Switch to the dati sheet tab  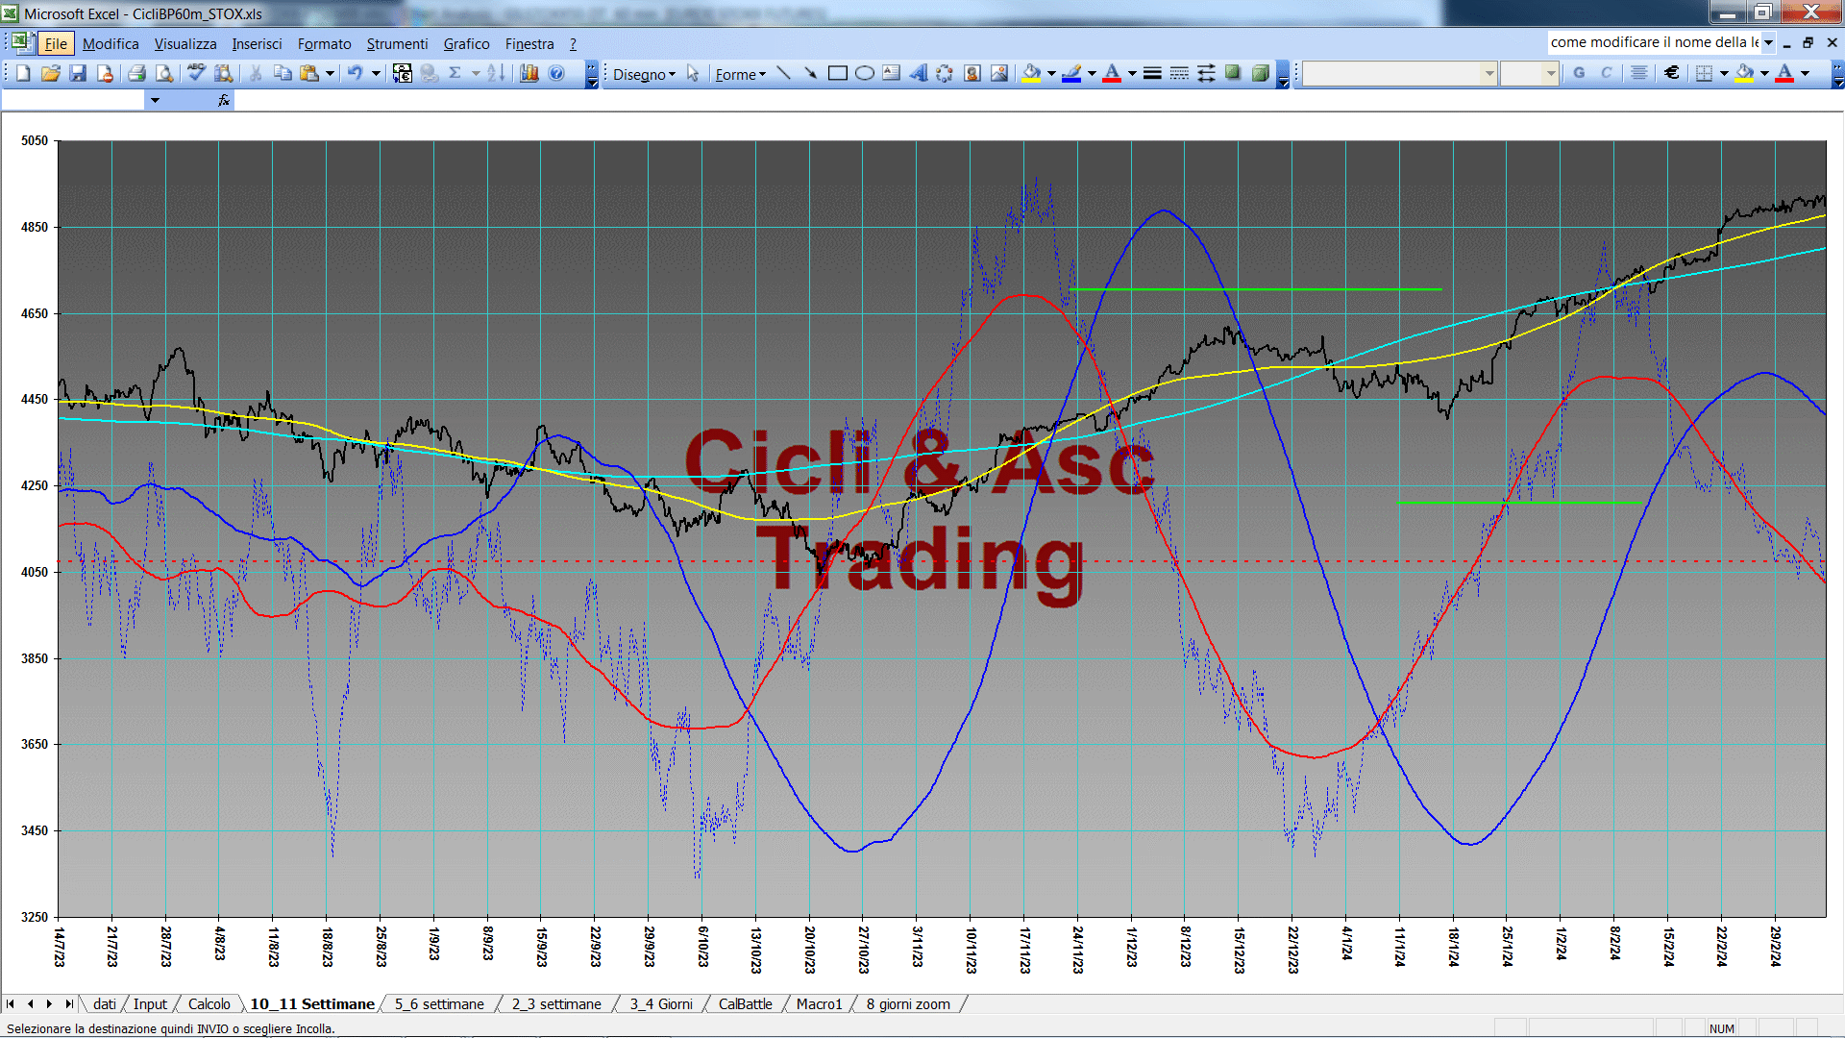pos(105,1004)
